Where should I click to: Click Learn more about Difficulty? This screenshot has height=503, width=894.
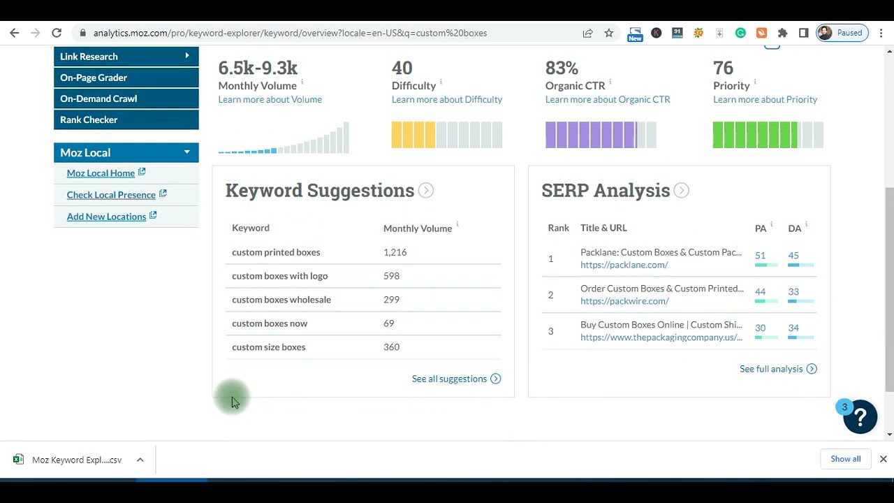[x=447, y=99]
